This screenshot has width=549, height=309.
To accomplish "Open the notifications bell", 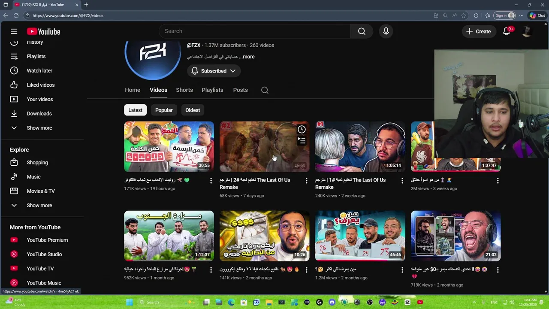I will [507, 31].
